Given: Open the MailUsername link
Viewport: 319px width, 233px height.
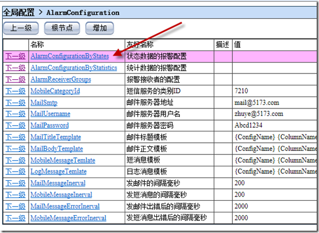Looking at the screenshot, I should [51, 114].
